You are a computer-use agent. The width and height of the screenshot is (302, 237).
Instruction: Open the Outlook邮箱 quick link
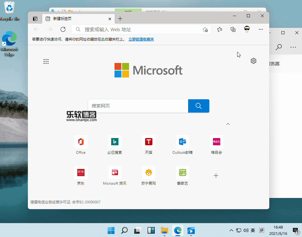182,141
